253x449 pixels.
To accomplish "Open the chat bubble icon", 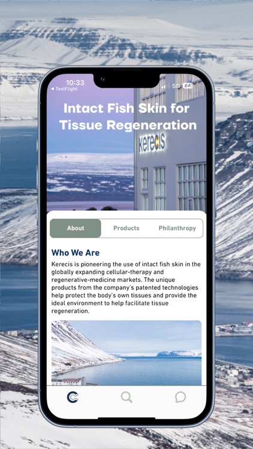I will (180, 397).
